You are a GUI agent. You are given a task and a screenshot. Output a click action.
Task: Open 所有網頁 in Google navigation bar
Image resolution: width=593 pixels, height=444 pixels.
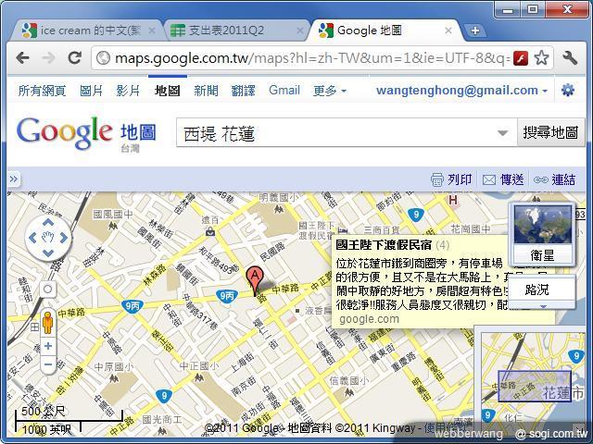point(42,91)
